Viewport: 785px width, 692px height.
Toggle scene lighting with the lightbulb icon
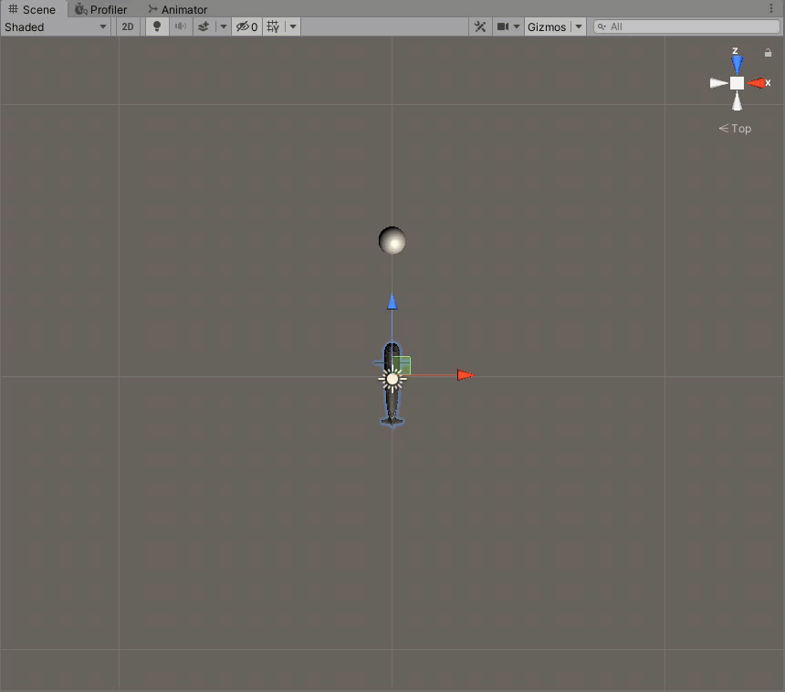click(157, 26)
